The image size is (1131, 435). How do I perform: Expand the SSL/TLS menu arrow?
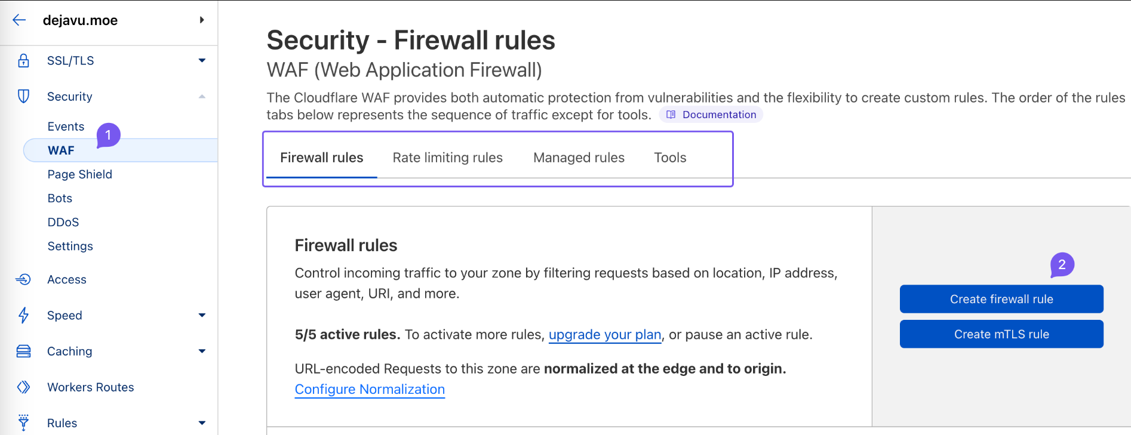202,60
